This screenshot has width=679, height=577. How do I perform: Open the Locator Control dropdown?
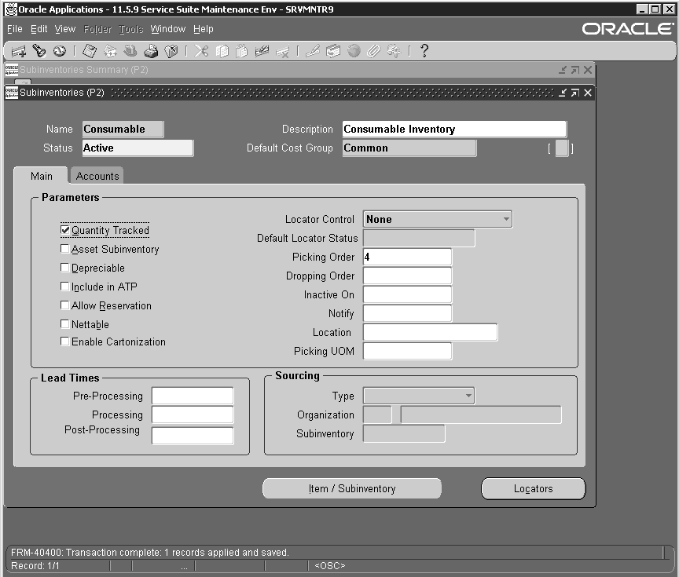[x=438, y=219]
